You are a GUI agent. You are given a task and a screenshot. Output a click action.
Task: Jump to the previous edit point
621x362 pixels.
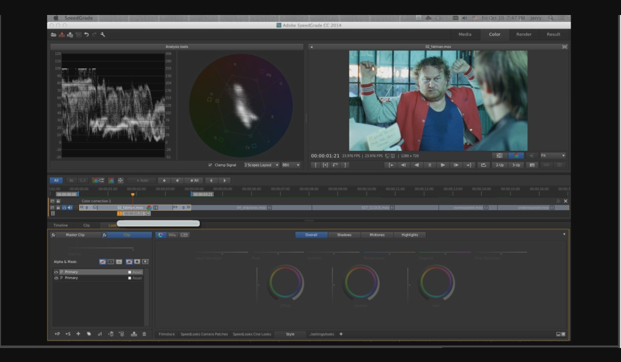coord(391,165)
